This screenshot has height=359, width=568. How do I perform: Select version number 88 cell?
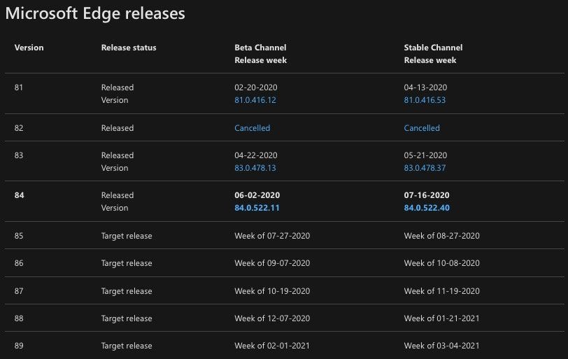(19, 318)
